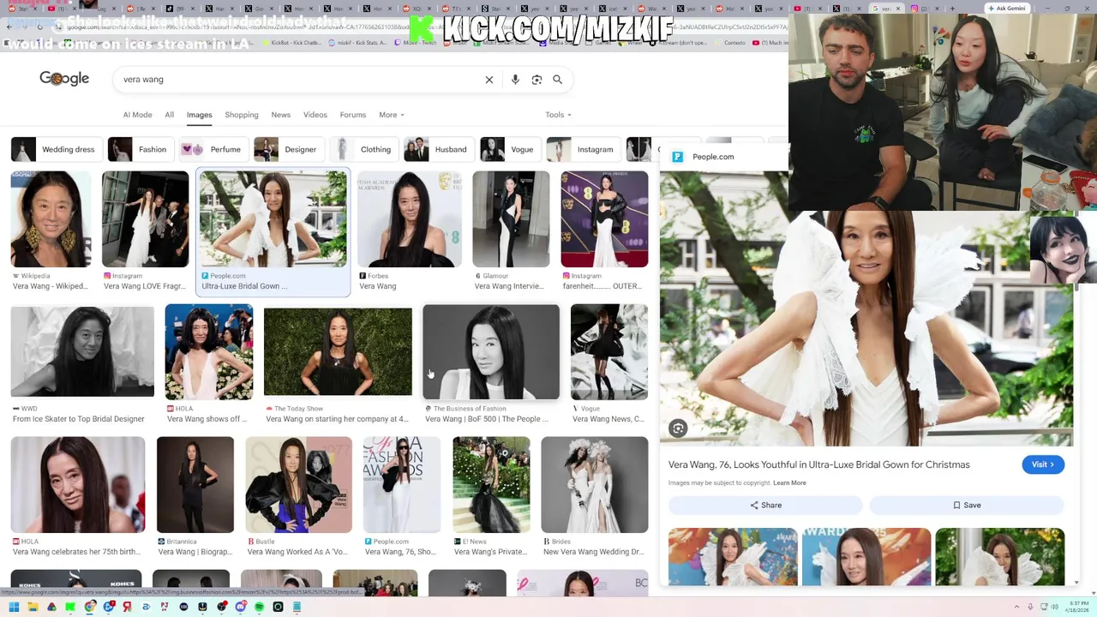Image resolution: width=1097 pixels, height=617 pixels.
Task: Open the Google logo homepage link
Action: 64,79
